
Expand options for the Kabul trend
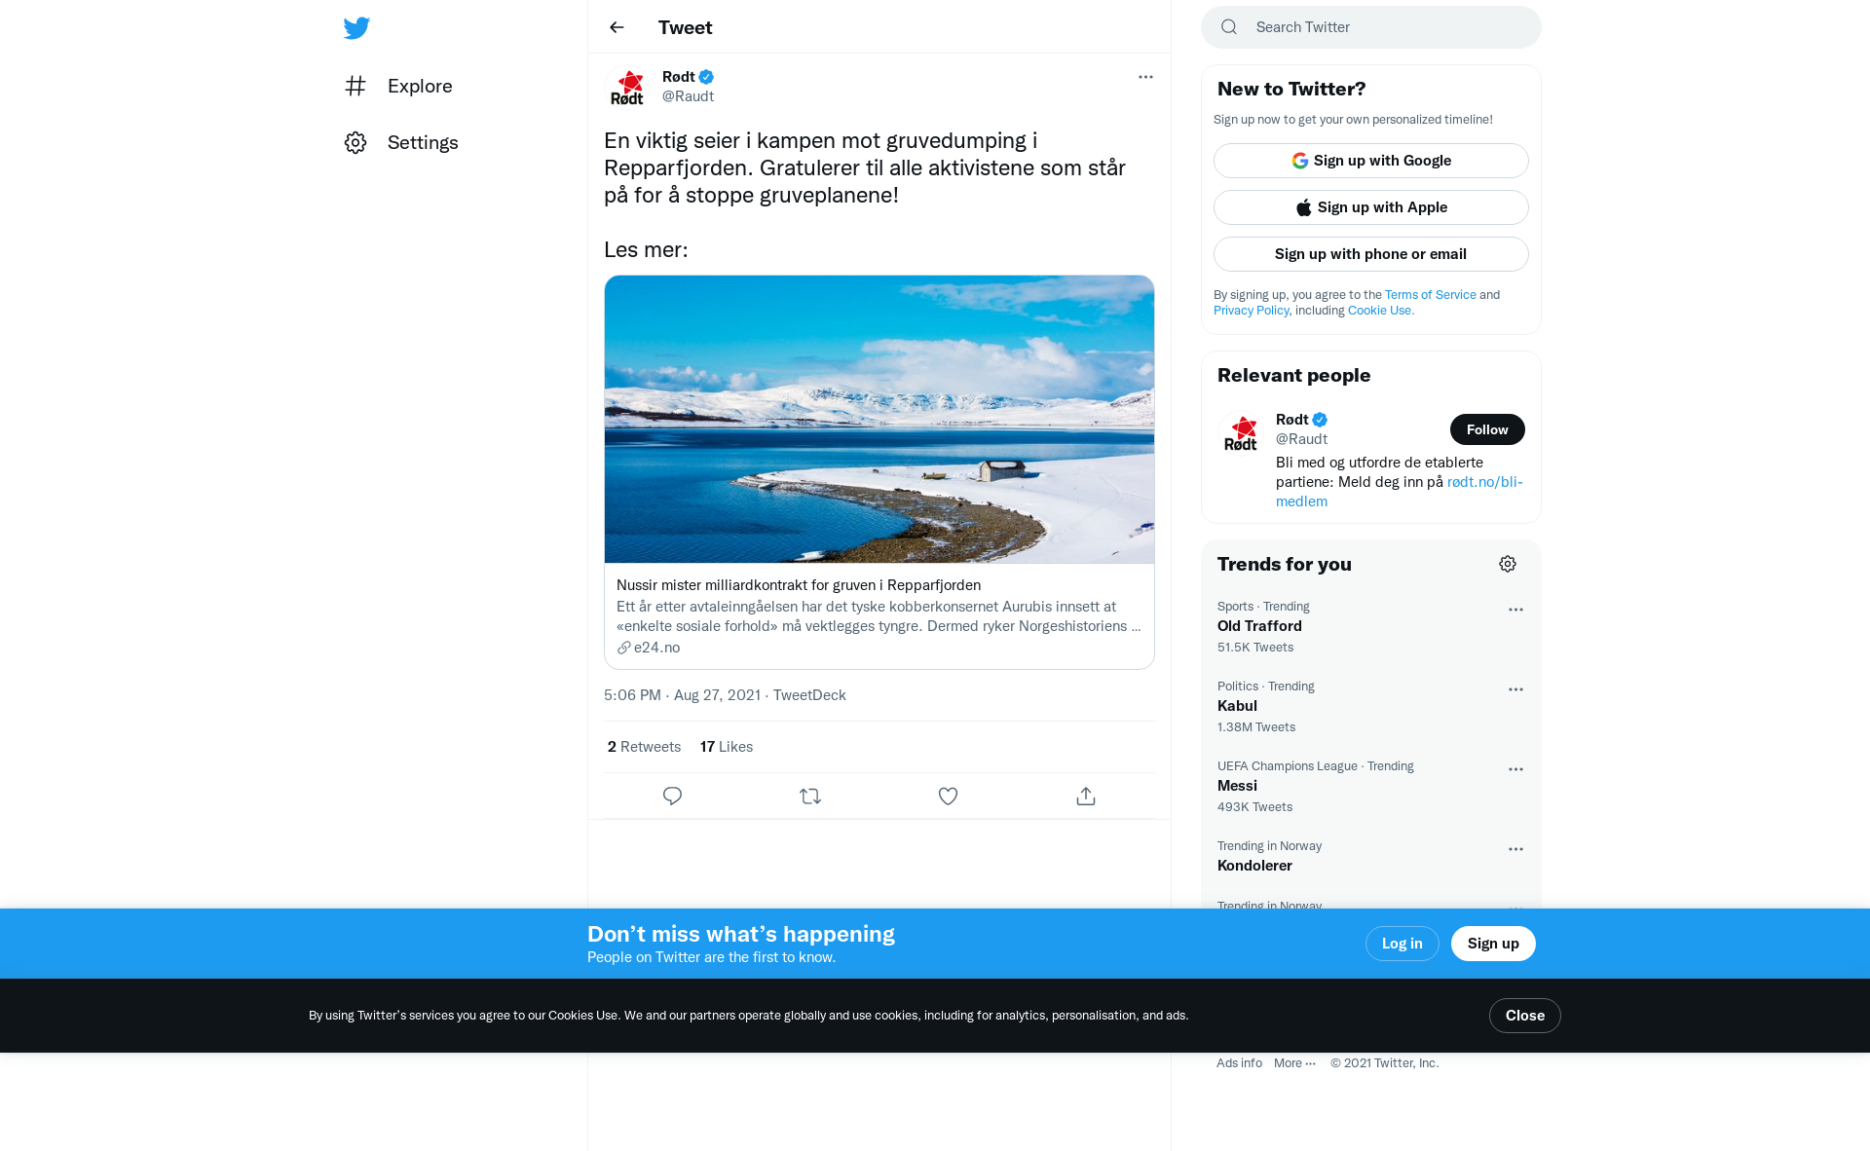click(x=1515, y=689)
